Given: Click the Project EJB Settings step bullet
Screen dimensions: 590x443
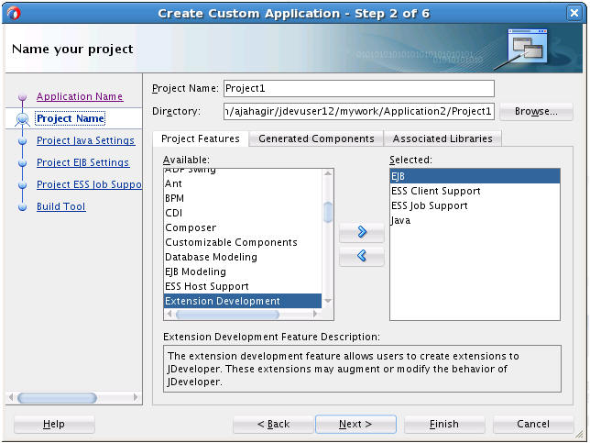Looking at the screenshot, I should pyautogui.click(x=23, y=162).
